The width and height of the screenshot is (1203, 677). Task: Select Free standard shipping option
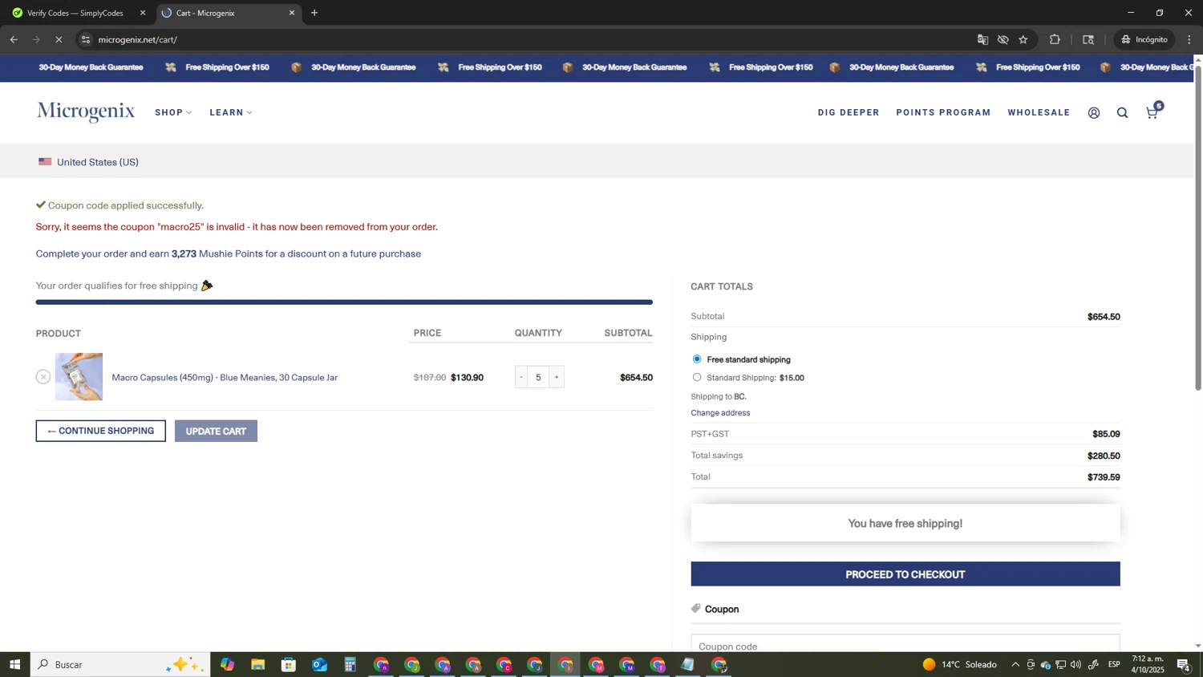pyautogui.click(x=697, y=359)
